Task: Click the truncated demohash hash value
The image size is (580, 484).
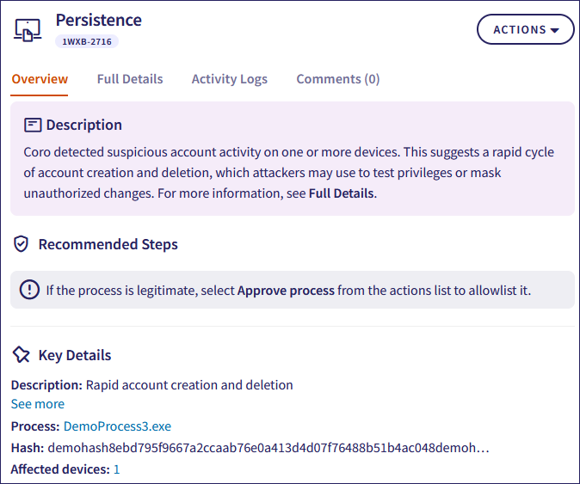Action: [268, 448]
